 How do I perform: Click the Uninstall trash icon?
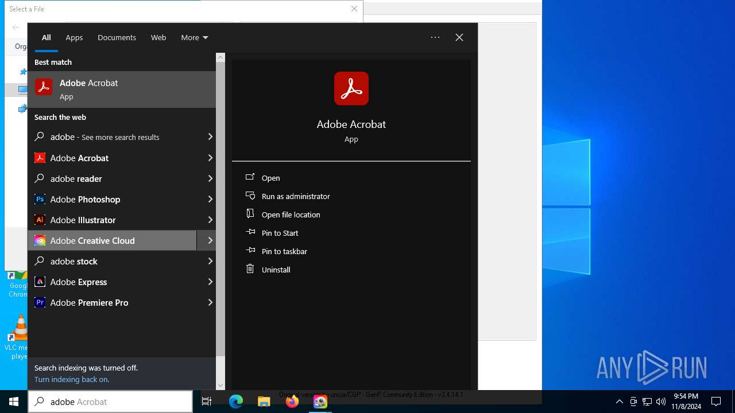[x=250, y=268]
